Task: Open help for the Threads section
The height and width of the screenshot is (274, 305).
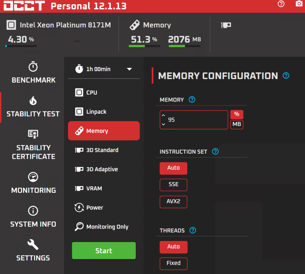Action: 193,230
